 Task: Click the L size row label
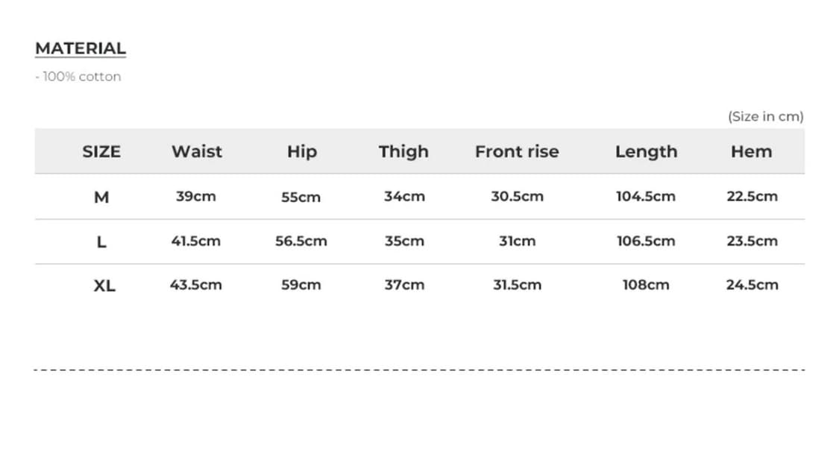point(101,241)
